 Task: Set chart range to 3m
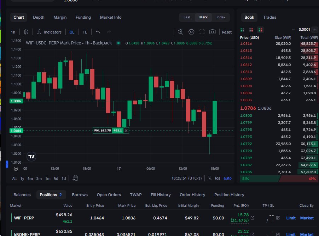39,178
